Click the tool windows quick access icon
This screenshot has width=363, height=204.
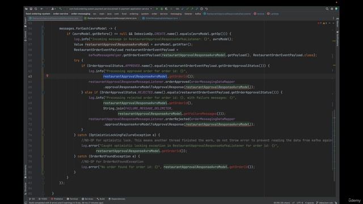point(26,203)
